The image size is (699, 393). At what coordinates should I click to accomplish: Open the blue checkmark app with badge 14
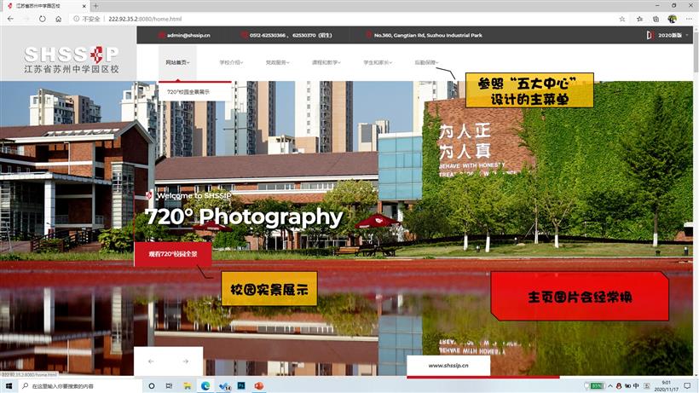pos(224,386)
